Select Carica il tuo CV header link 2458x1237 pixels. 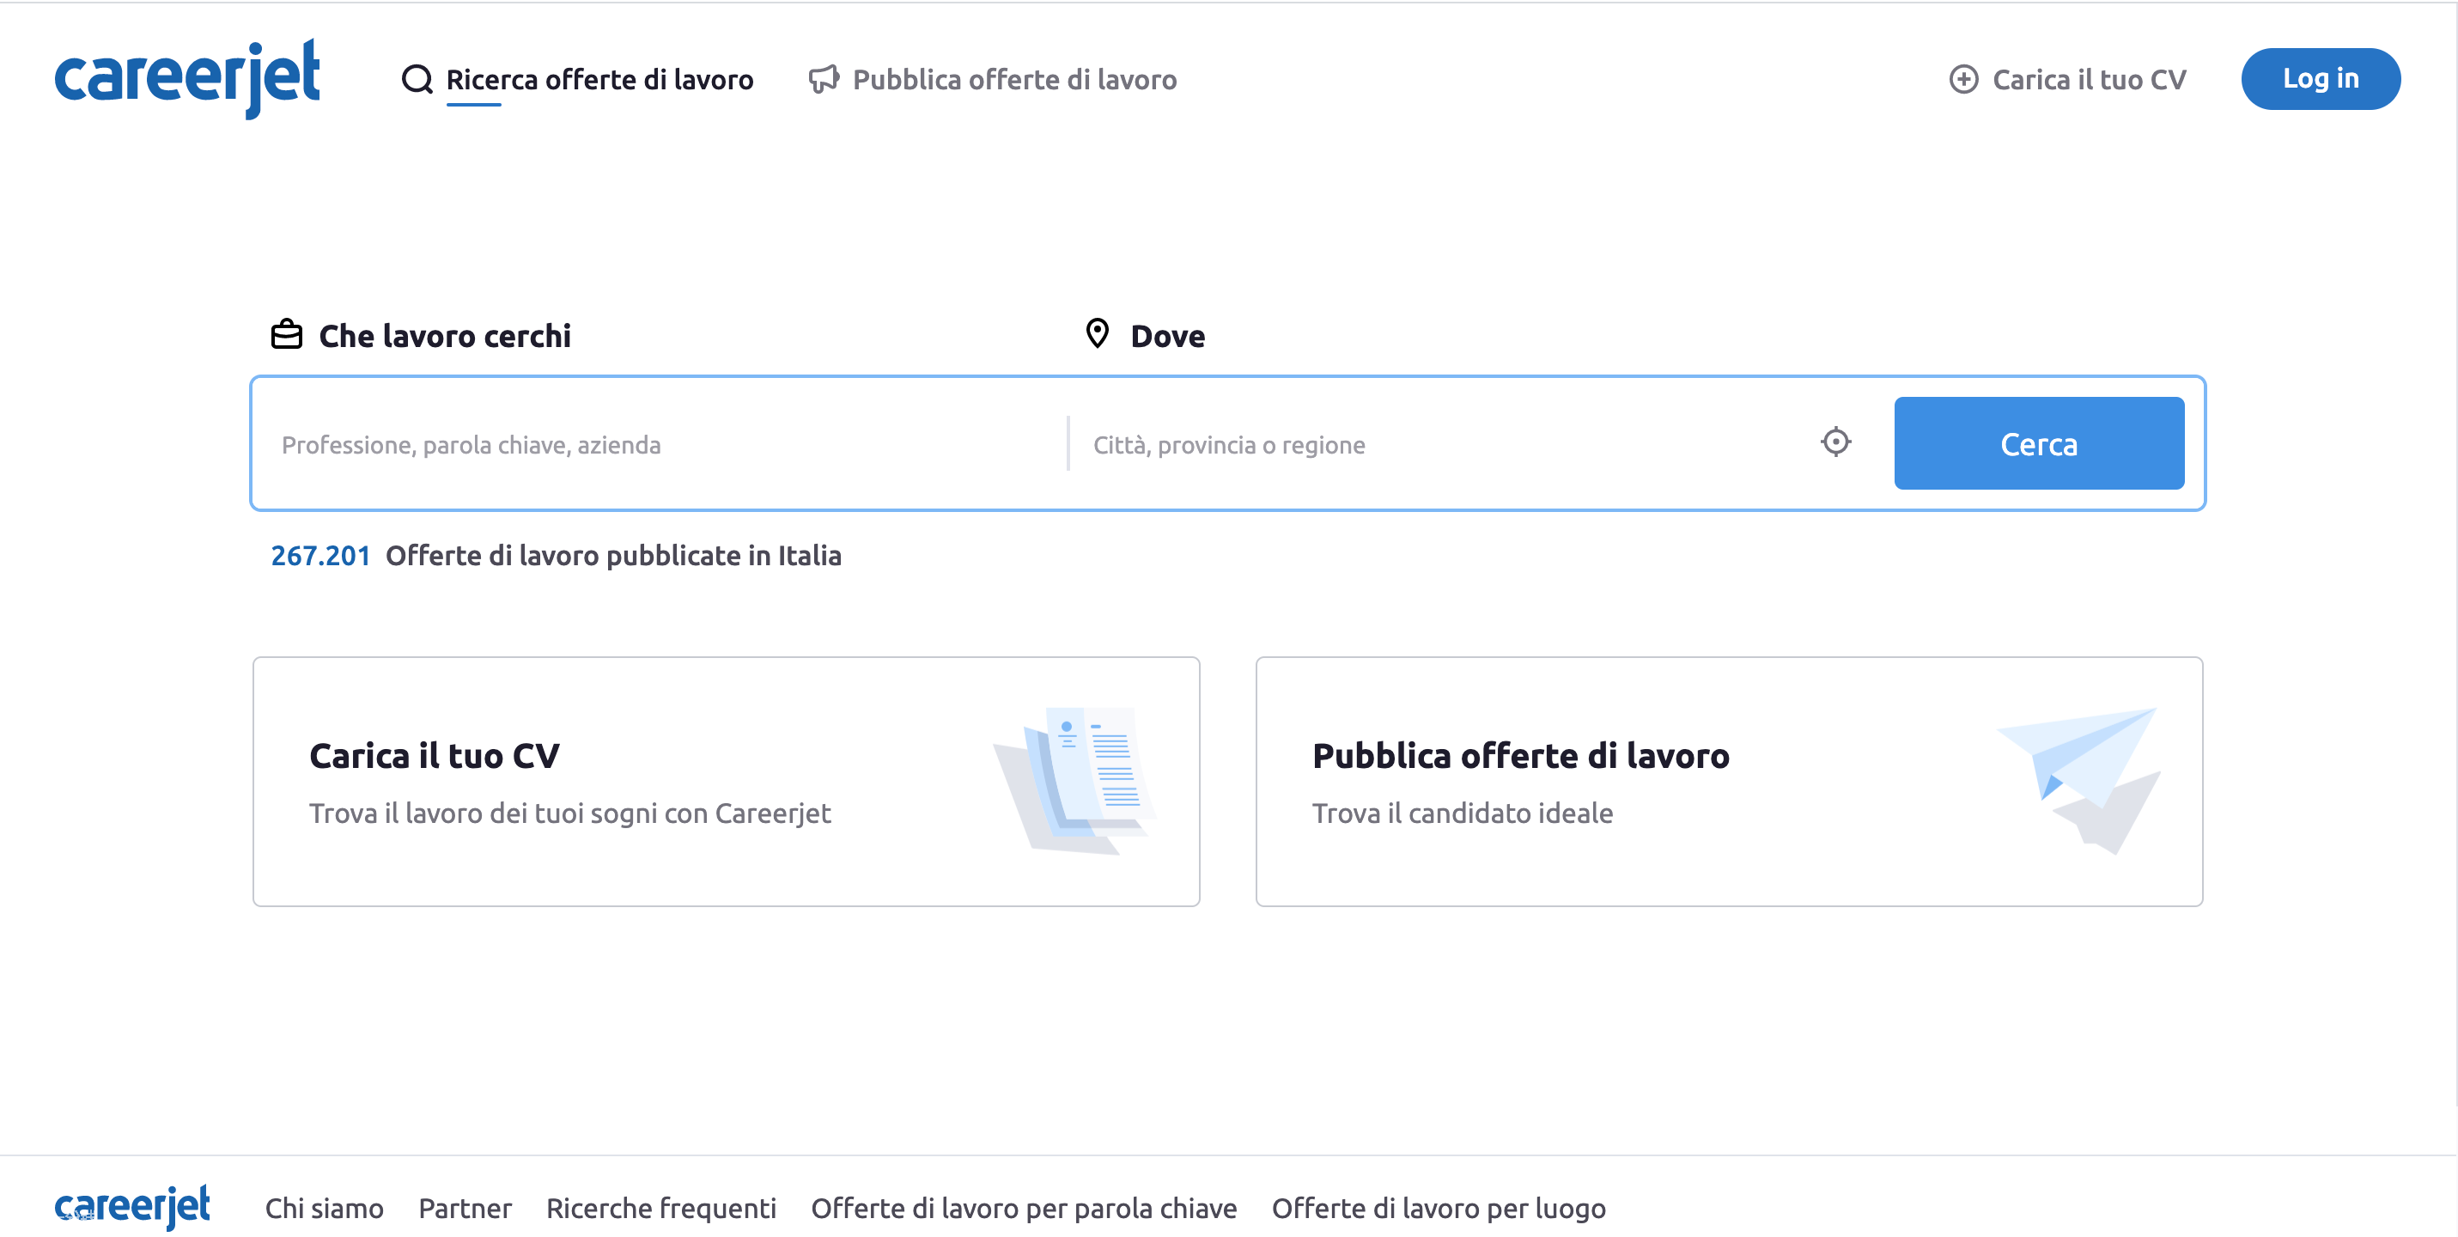coord(2089,79)
